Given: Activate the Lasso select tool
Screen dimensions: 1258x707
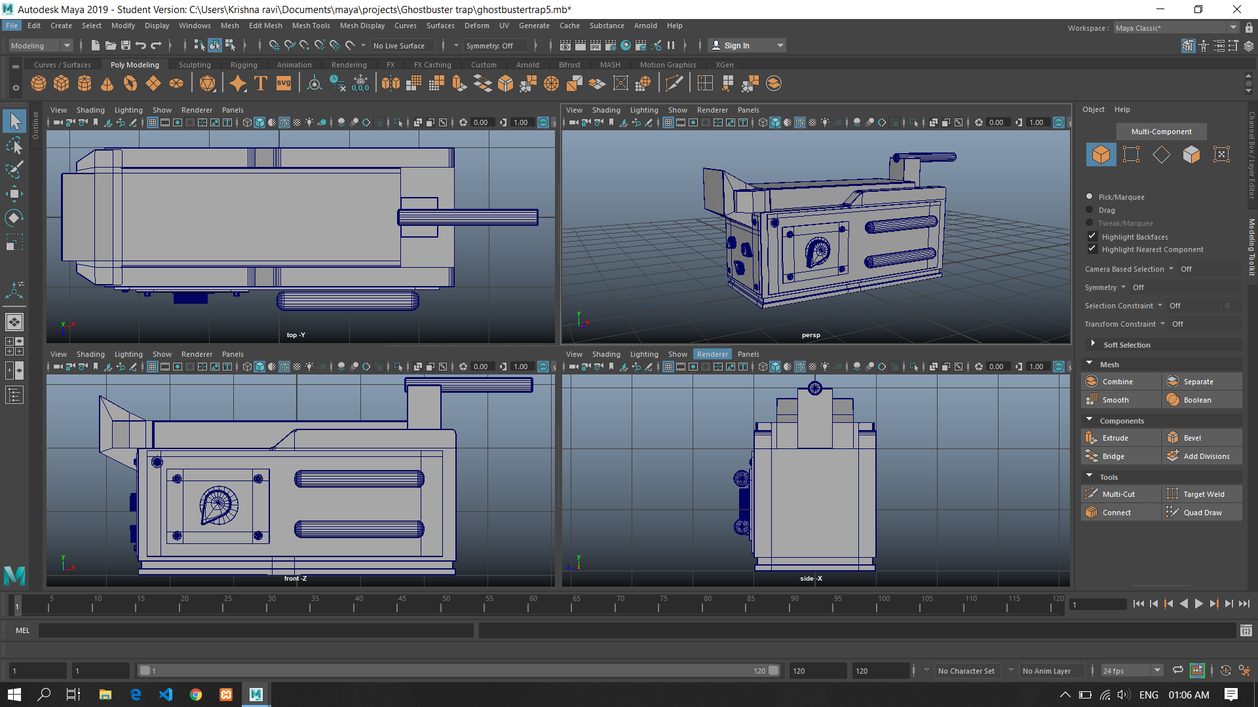Looking at the screenshot, I should (x=14, y=145).
